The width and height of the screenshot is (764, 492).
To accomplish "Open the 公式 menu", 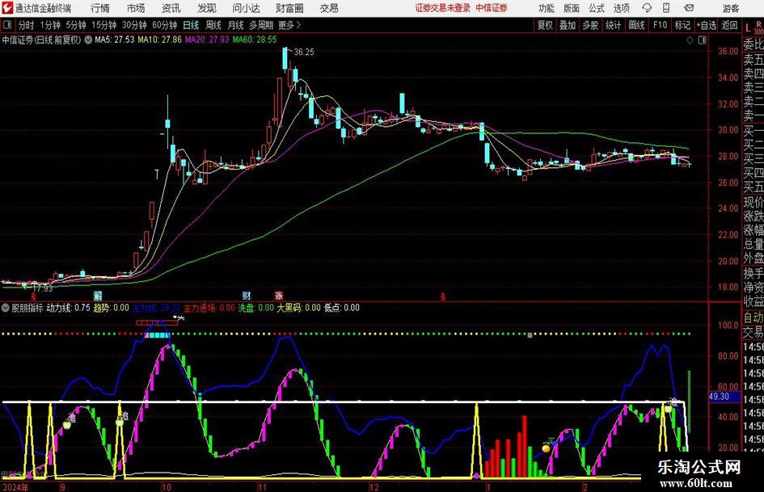I will pyautogui.click(x=597, y=8).
